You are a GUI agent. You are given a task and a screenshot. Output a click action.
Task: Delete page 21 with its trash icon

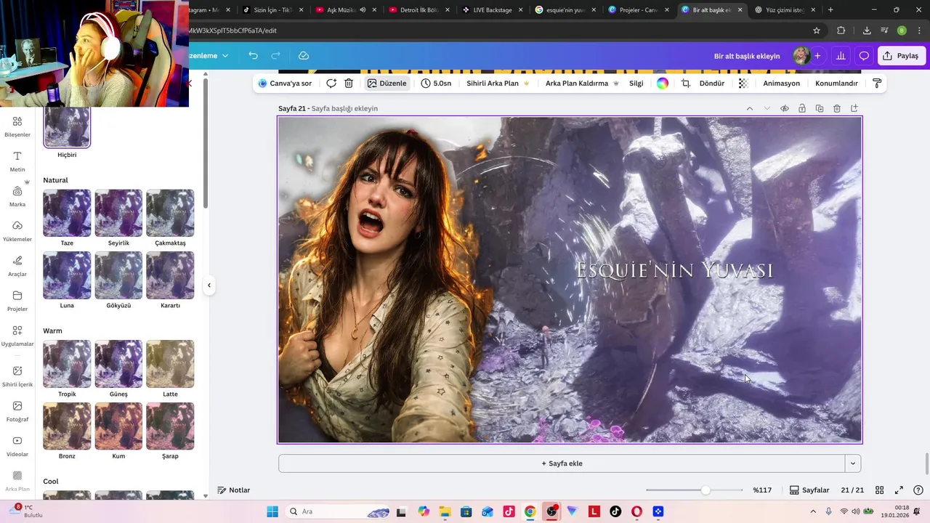837,108
